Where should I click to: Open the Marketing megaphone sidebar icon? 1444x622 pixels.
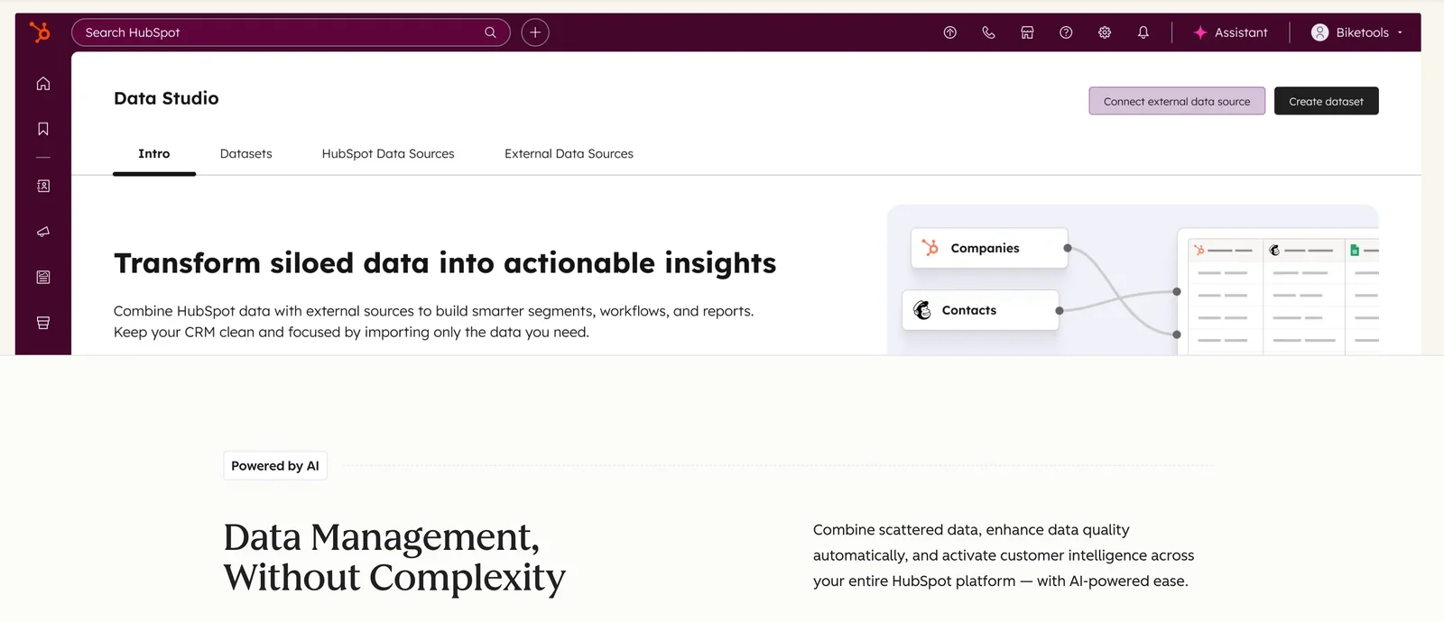(43, 232)
